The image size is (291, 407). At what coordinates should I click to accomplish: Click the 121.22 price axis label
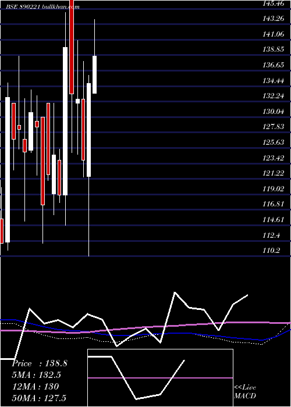[274, 173]
